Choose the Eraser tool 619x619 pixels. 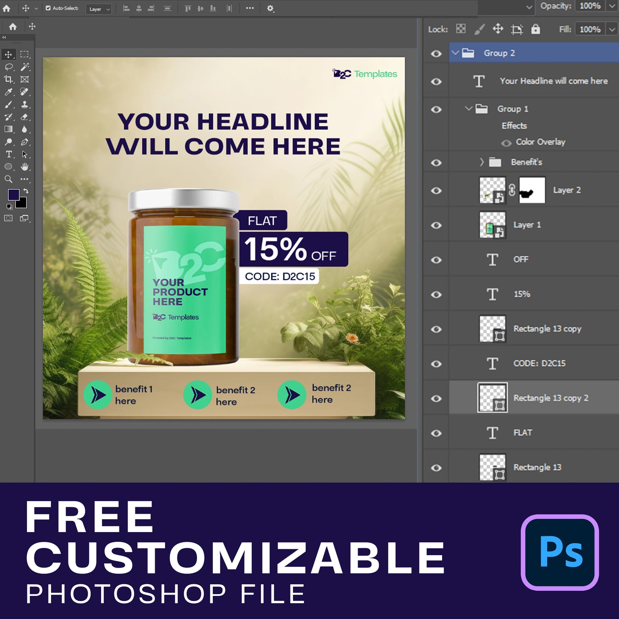point(25,117)
